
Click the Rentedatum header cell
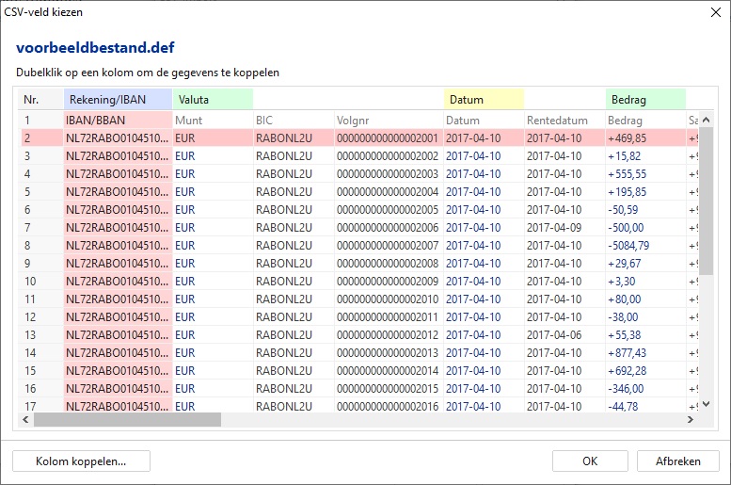pos(563,121)
